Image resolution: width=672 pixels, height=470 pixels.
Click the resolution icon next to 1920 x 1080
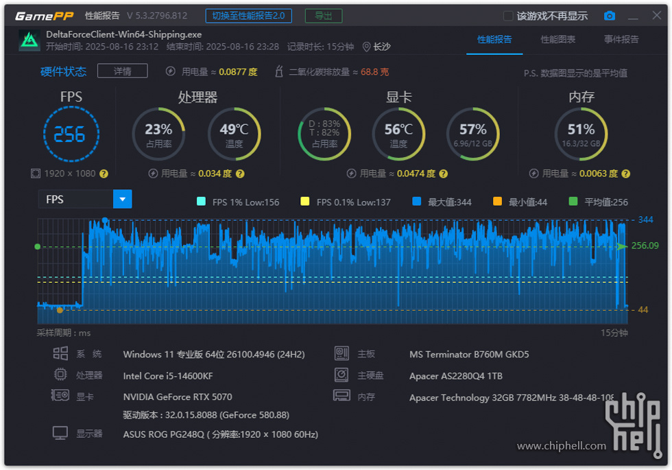click(x=36, y=173)
